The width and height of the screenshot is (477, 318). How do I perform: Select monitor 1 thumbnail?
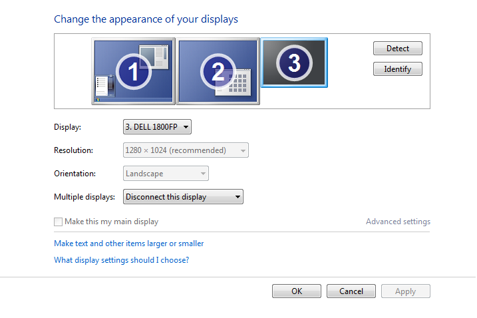[134, 71]
